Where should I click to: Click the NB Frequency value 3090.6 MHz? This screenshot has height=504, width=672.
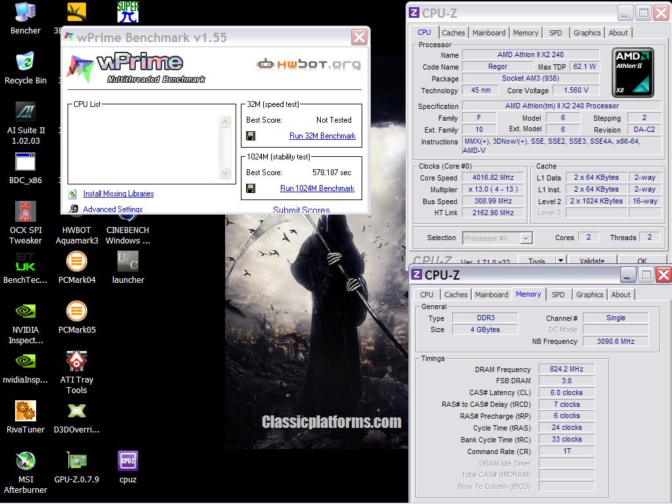pyautogui.click(x=616, y=341)
